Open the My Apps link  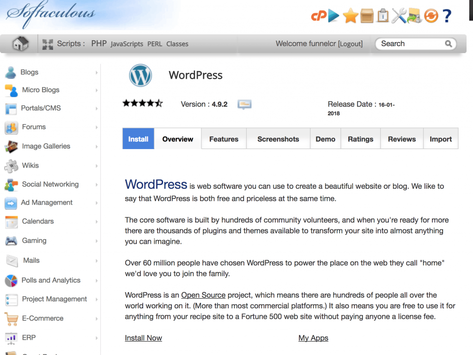pyautogui.click(x=314, y=338)
